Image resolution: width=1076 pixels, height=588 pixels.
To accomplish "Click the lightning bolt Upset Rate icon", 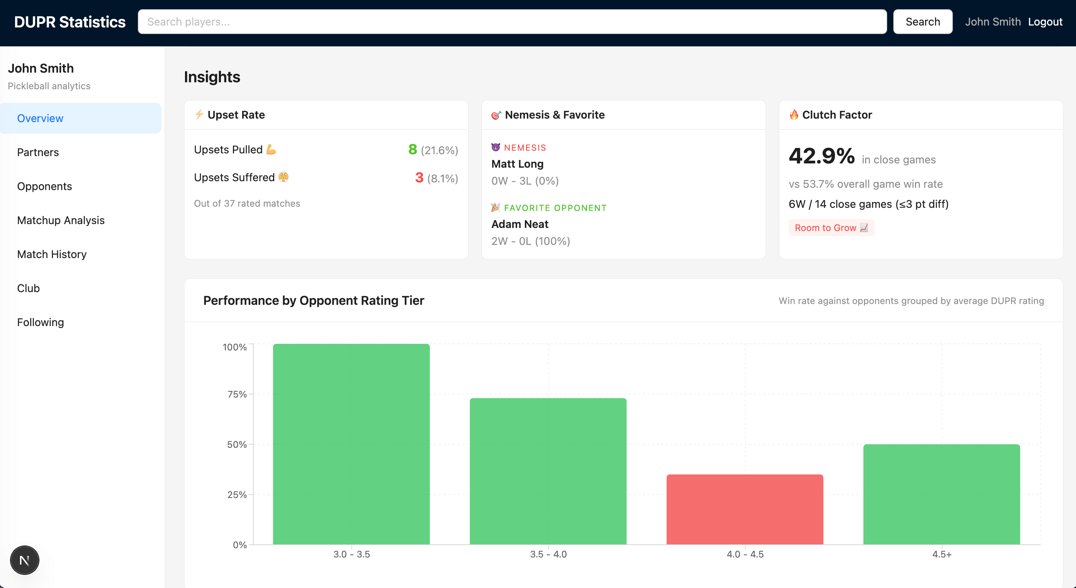I will click(199, 114).
